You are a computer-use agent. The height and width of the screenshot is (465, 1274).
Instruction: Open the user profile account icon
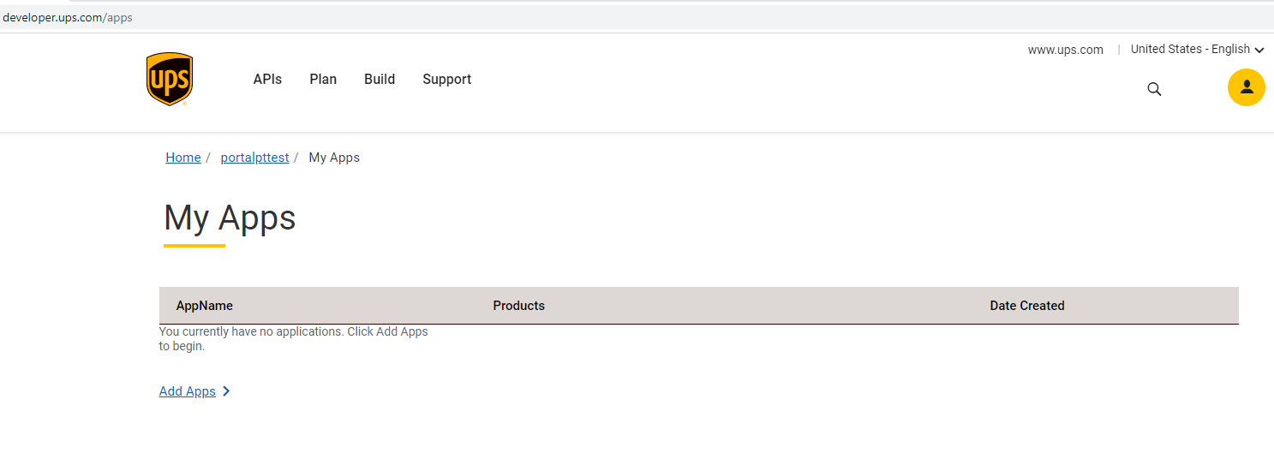[x=1246, y=87]
